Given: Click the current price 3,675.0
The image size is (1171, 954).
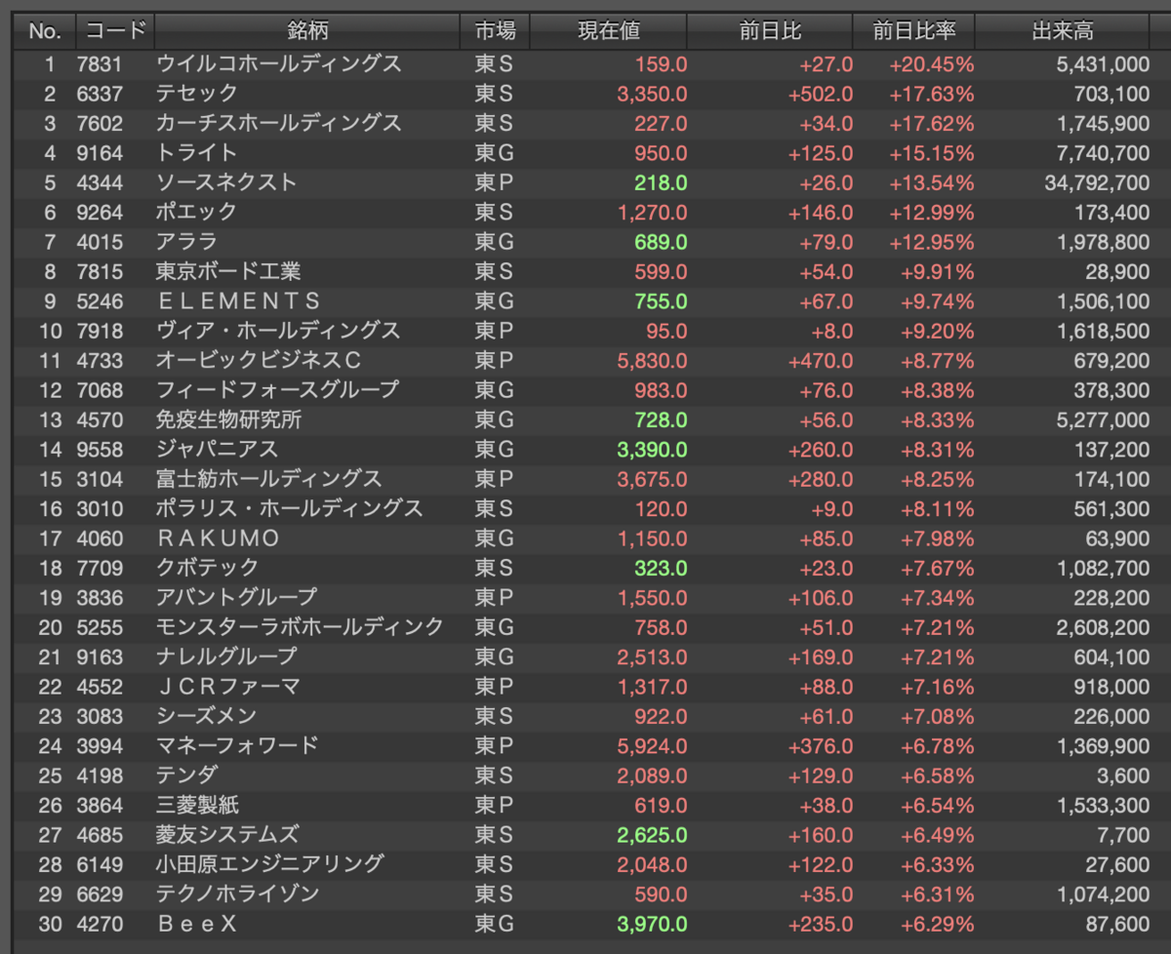Looking at the screenshot, I should tap(652, 479).
